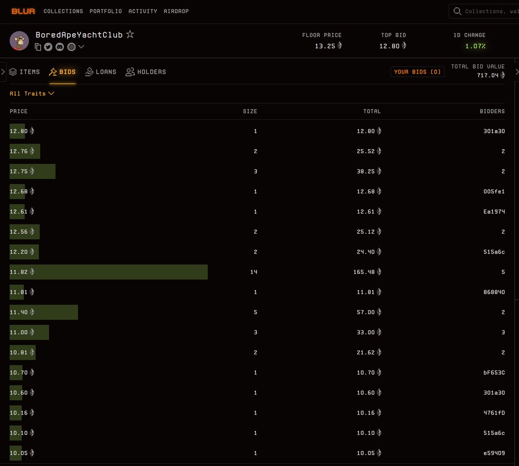The width and height of the screenshot is (519, 466).
Task: Open the collection website globe icon
Action: coord(71,47)
